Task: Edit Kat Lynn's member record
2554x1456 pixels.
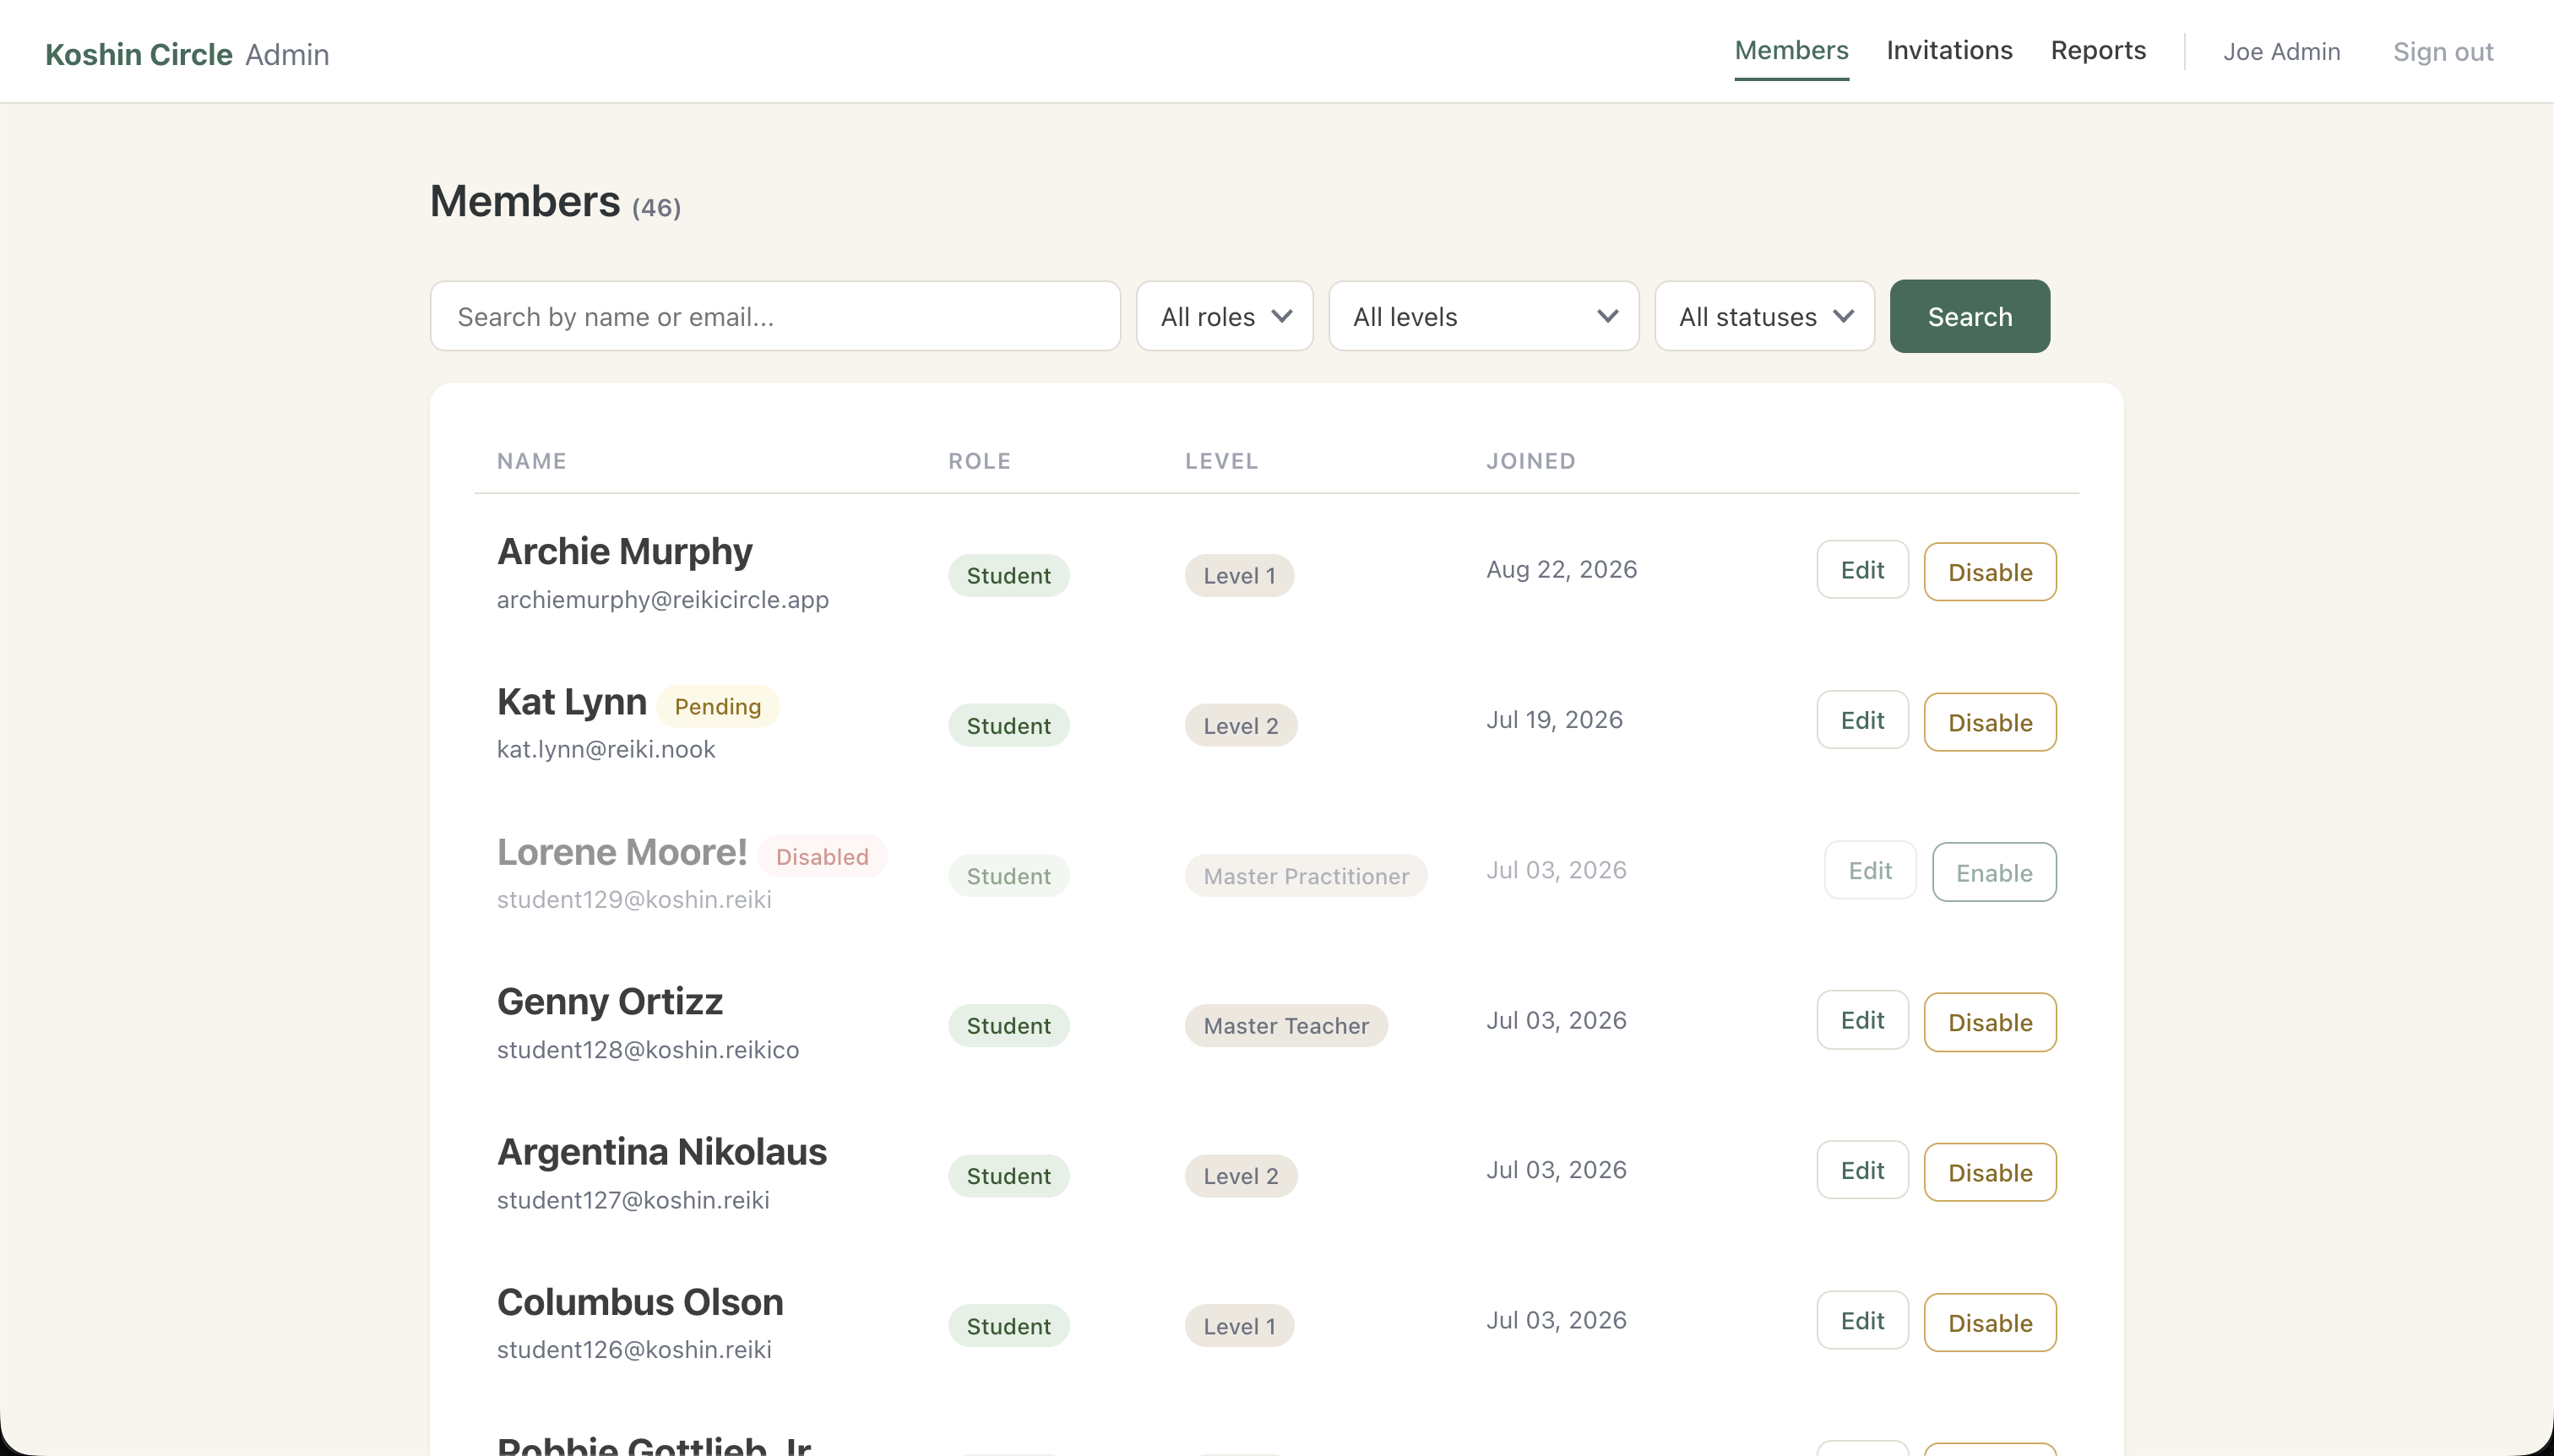Action: 1862,720
